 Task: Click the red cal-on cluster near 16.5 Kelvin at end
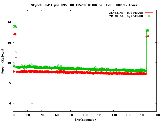147,36
